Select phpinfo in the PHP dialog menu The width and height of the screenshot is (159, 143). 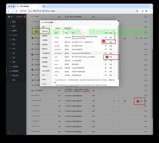(x=44, y=84)
